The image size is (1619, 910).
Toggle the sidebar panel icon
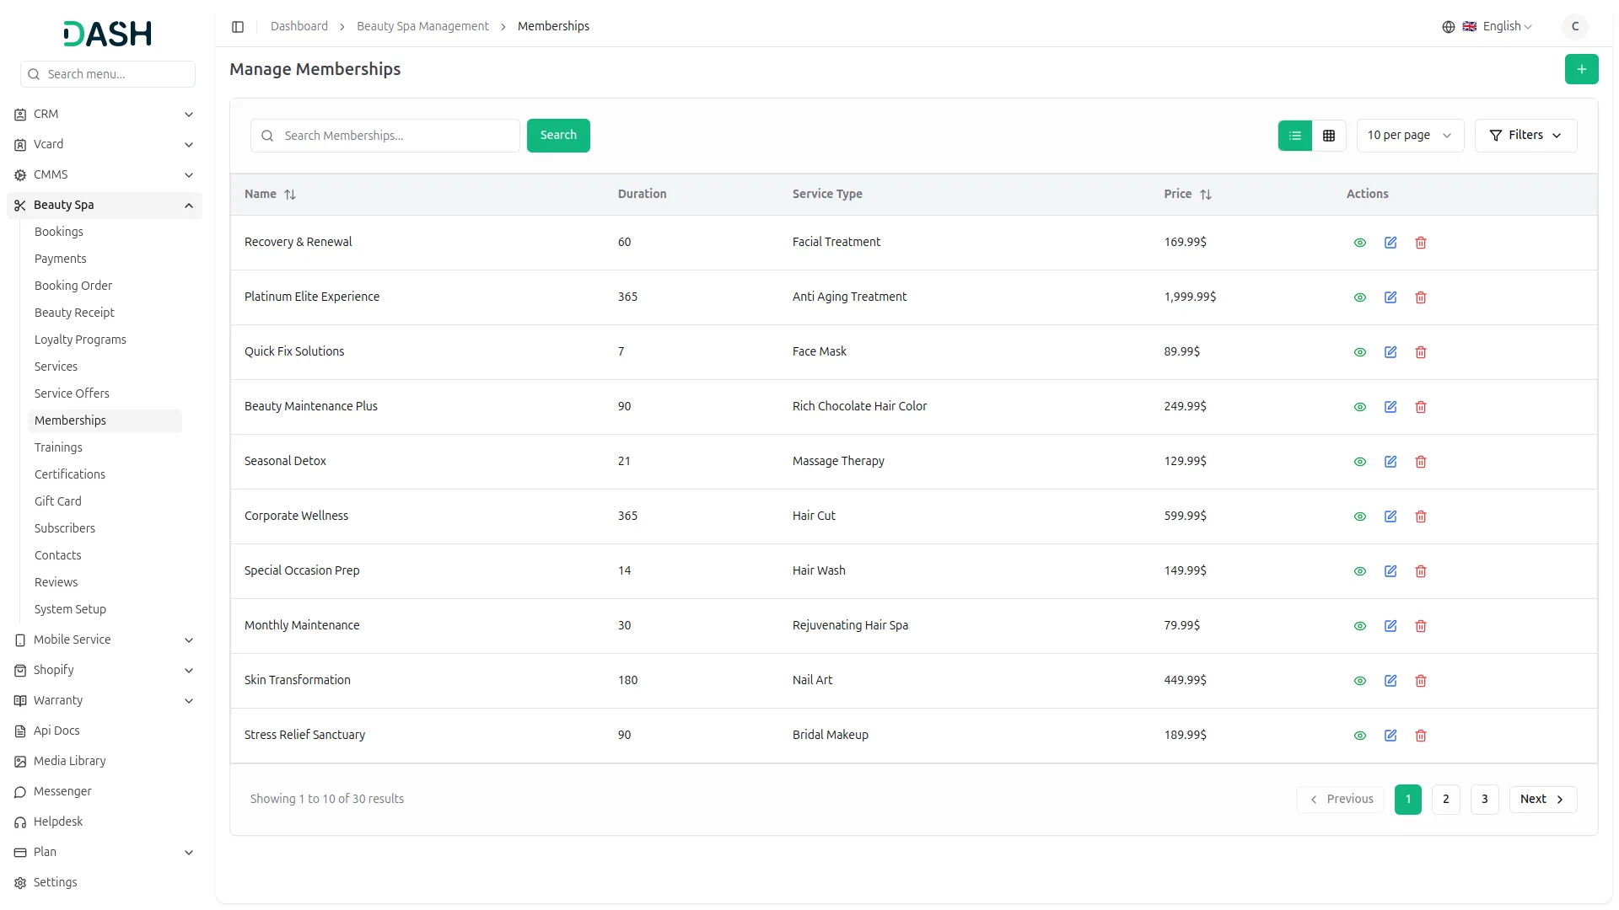point(238,27)
